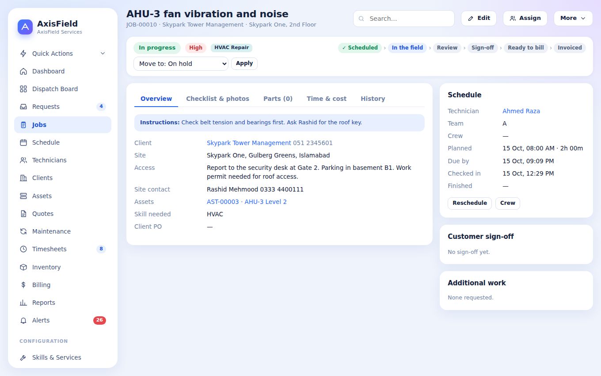Click the Reschedule button

pos(470,203)
